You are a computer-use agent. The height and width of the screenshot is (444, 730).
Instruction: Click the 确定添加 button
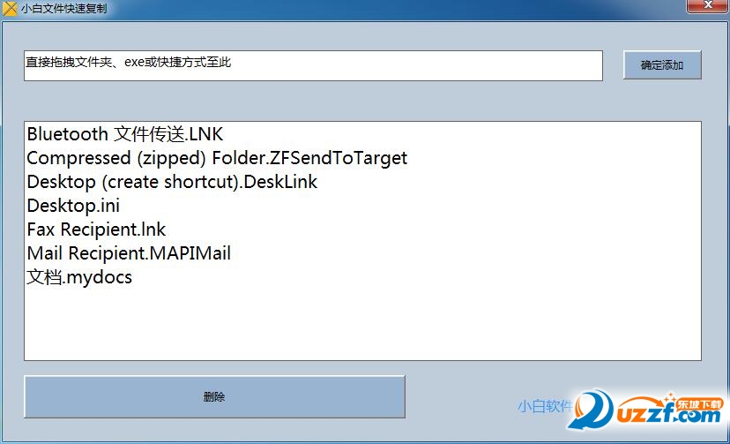click(x=662, y=64)
